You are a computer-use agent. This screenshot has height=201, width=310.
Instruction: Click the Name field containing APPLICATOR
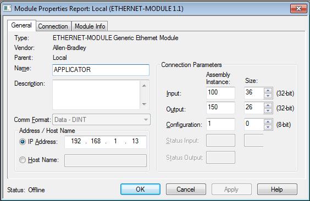click(x=101, y=70)
